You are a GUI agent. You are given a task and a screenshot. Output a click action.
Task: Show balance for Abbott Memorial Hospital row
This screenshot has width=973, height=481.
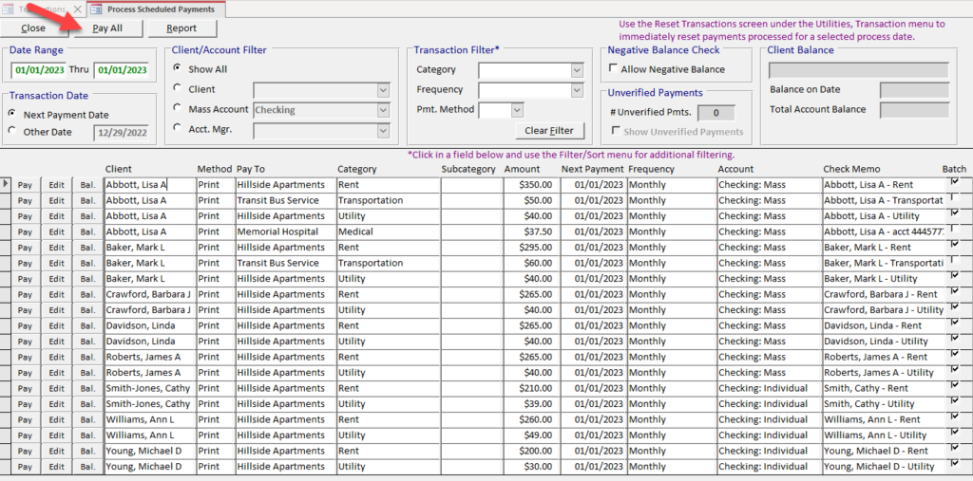(x=87, y=231)
